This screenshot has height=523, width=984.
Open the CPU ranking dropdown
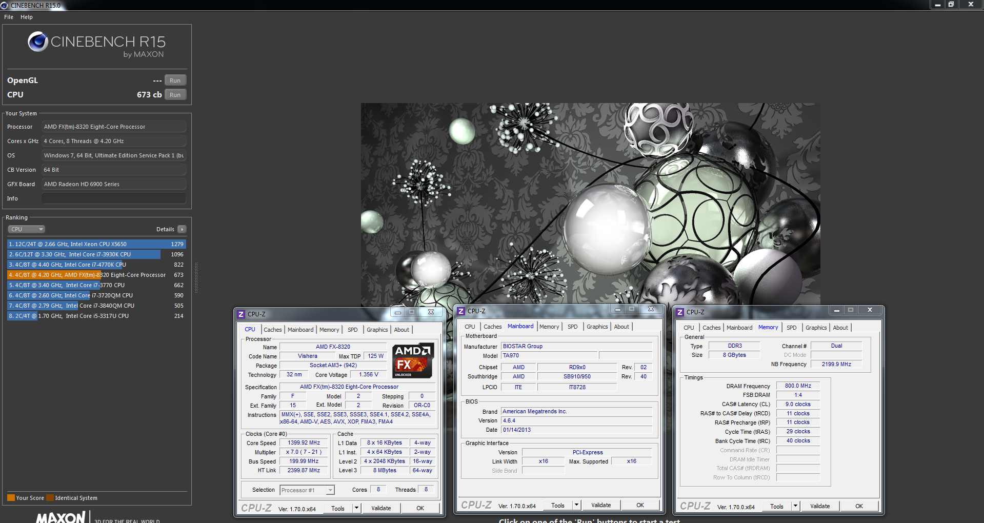27,229
